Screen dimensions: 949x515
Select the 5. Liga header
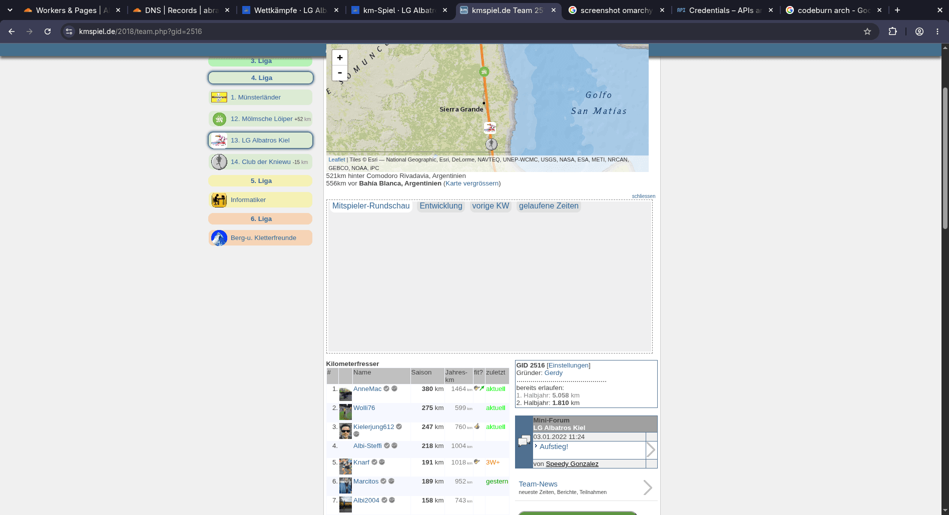tap(260, 181)
